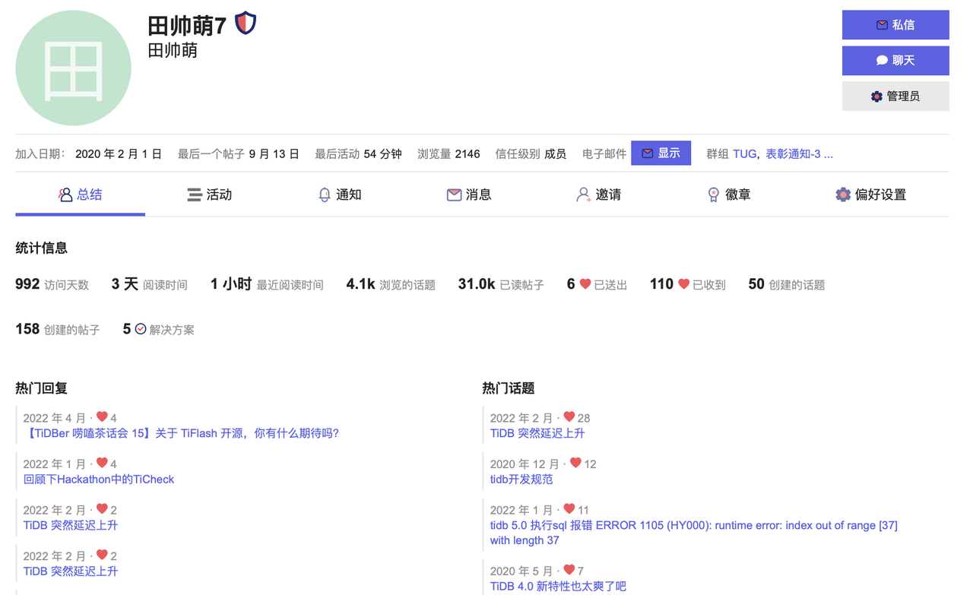Click the 加入日期 2020 年 2 月 1 日 text
The width and height of the screenshot is (973, 595).
coord(88,153)
